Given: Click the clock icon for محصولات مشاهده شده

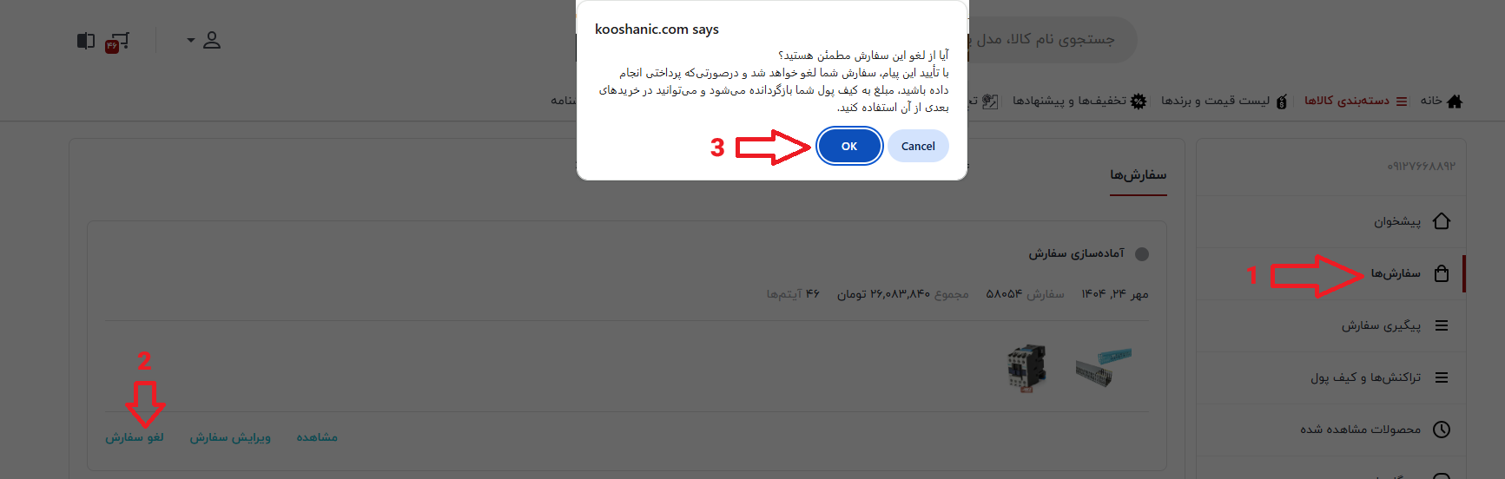Looking at the screenshot, I should [1442, 430].
